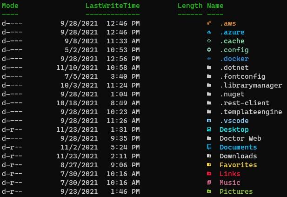Click the gear icon beside .config
The width and height of the screenshot is (287, 197).
(x=209, y=50)
